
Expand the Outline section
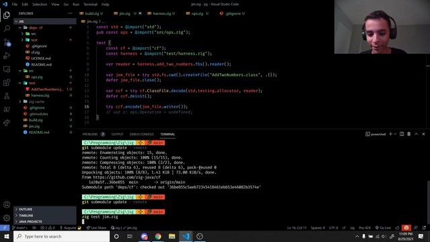(45, 209)
